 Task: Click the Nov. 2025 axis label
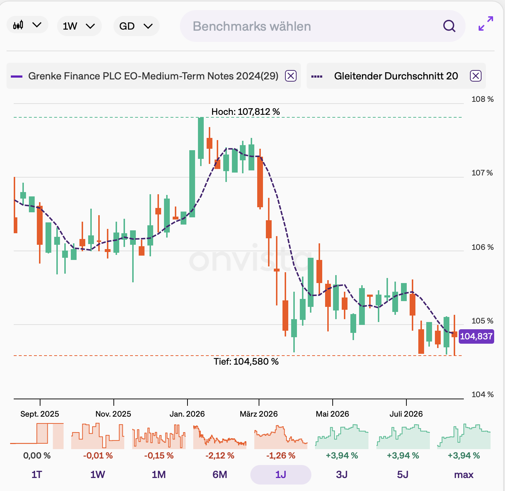pyautogui.click(x=113, y=414)
